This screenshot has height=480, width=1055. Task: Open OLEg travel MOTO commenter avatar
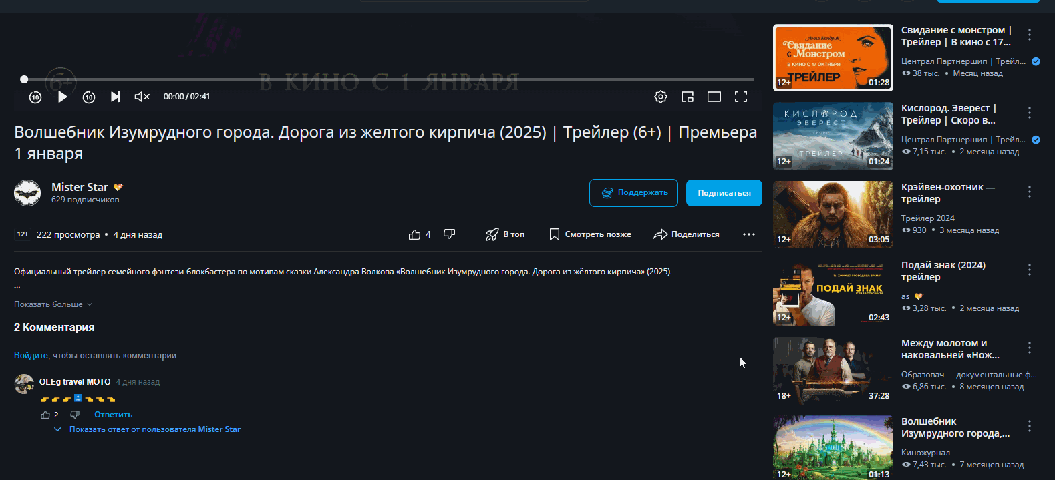24,384
